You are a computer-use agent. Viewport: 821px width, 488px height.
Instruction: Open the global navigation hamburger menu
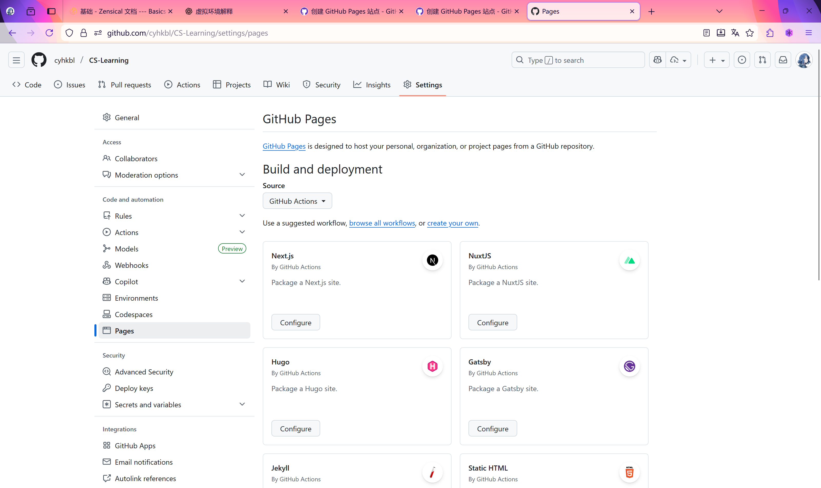pos(16,59)
